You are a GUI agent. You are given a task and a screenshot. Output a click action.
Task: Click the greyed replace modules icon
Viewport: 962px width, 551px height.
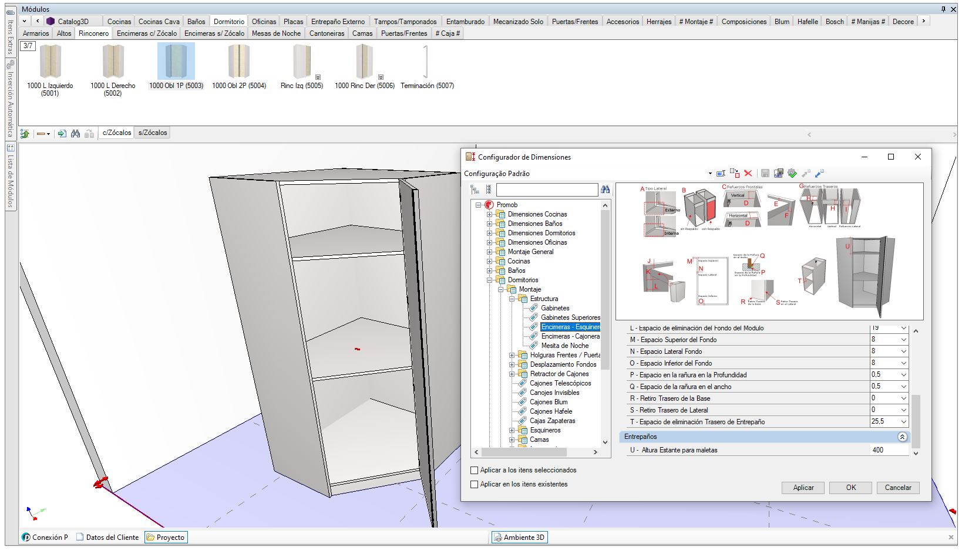(89, 134)
